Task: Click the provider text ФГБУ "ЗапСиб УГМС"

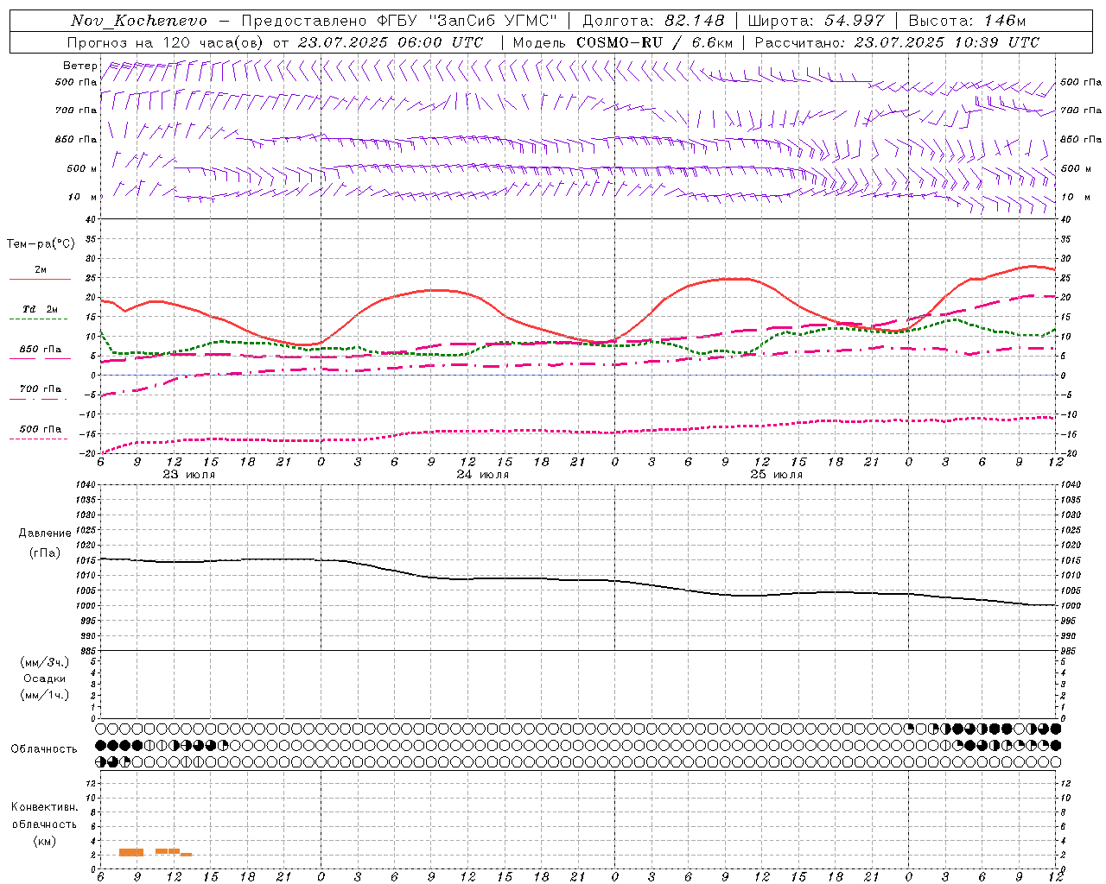Action: [467, 21]
